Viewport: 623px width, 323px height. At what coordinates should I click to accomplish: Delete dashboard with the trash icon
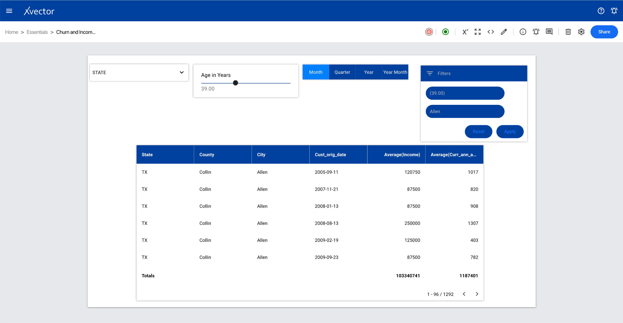568,32
